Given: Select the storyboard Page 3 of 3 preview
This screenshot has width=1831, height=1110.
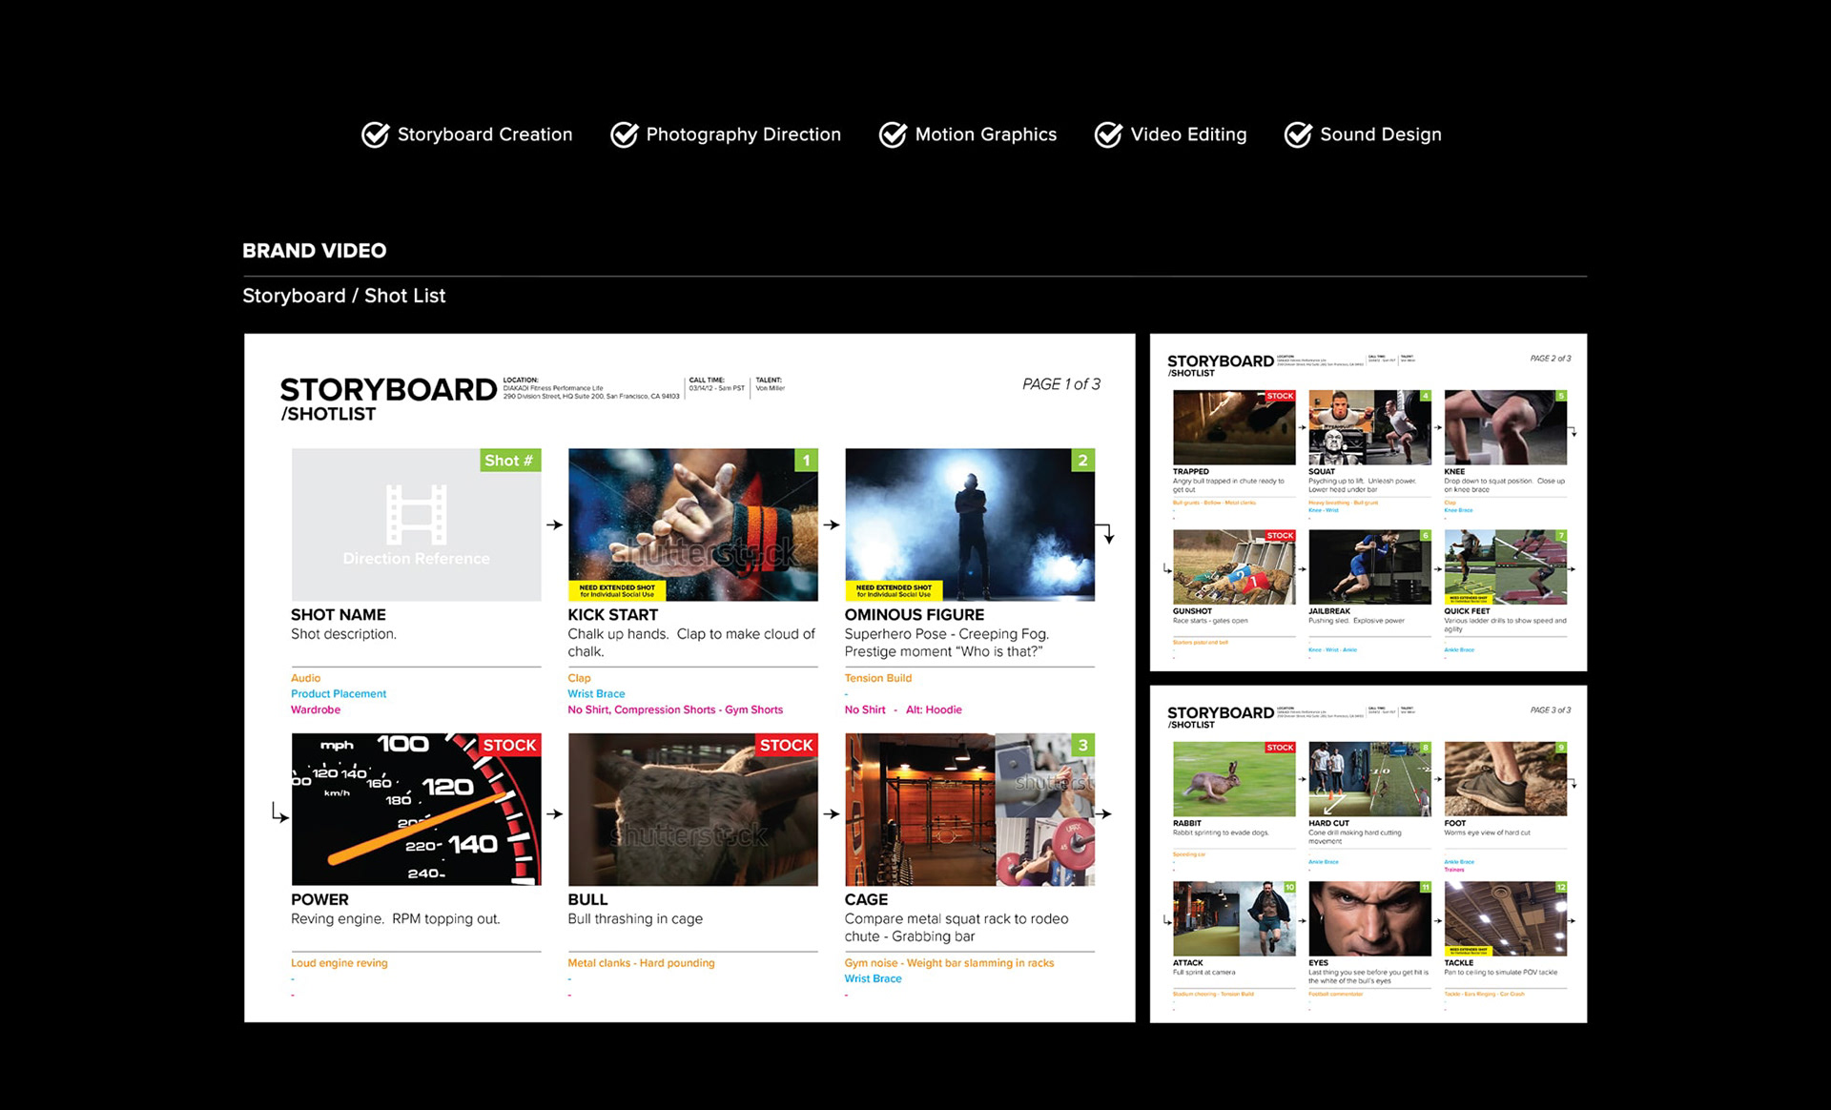Looking at the screenshot, I should (x=1368, y=853).
